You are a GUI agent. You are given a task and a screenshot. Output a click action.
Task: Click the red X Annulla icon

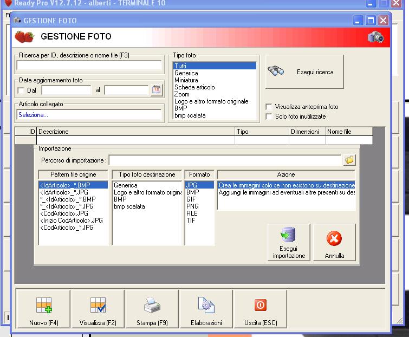pyautogui.click(x=334, y=238)
